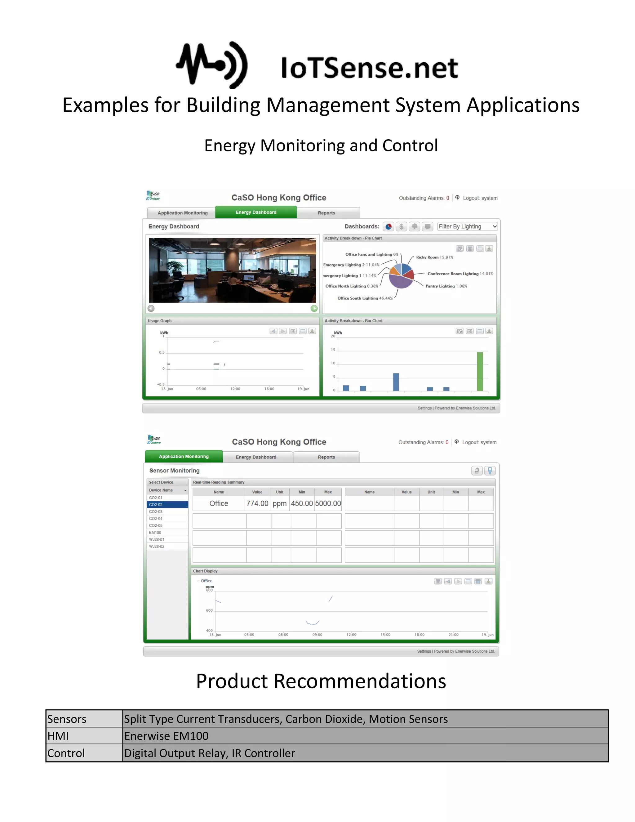
Task: Chart Display: click maximize window icon
Action: pos(468,582)
